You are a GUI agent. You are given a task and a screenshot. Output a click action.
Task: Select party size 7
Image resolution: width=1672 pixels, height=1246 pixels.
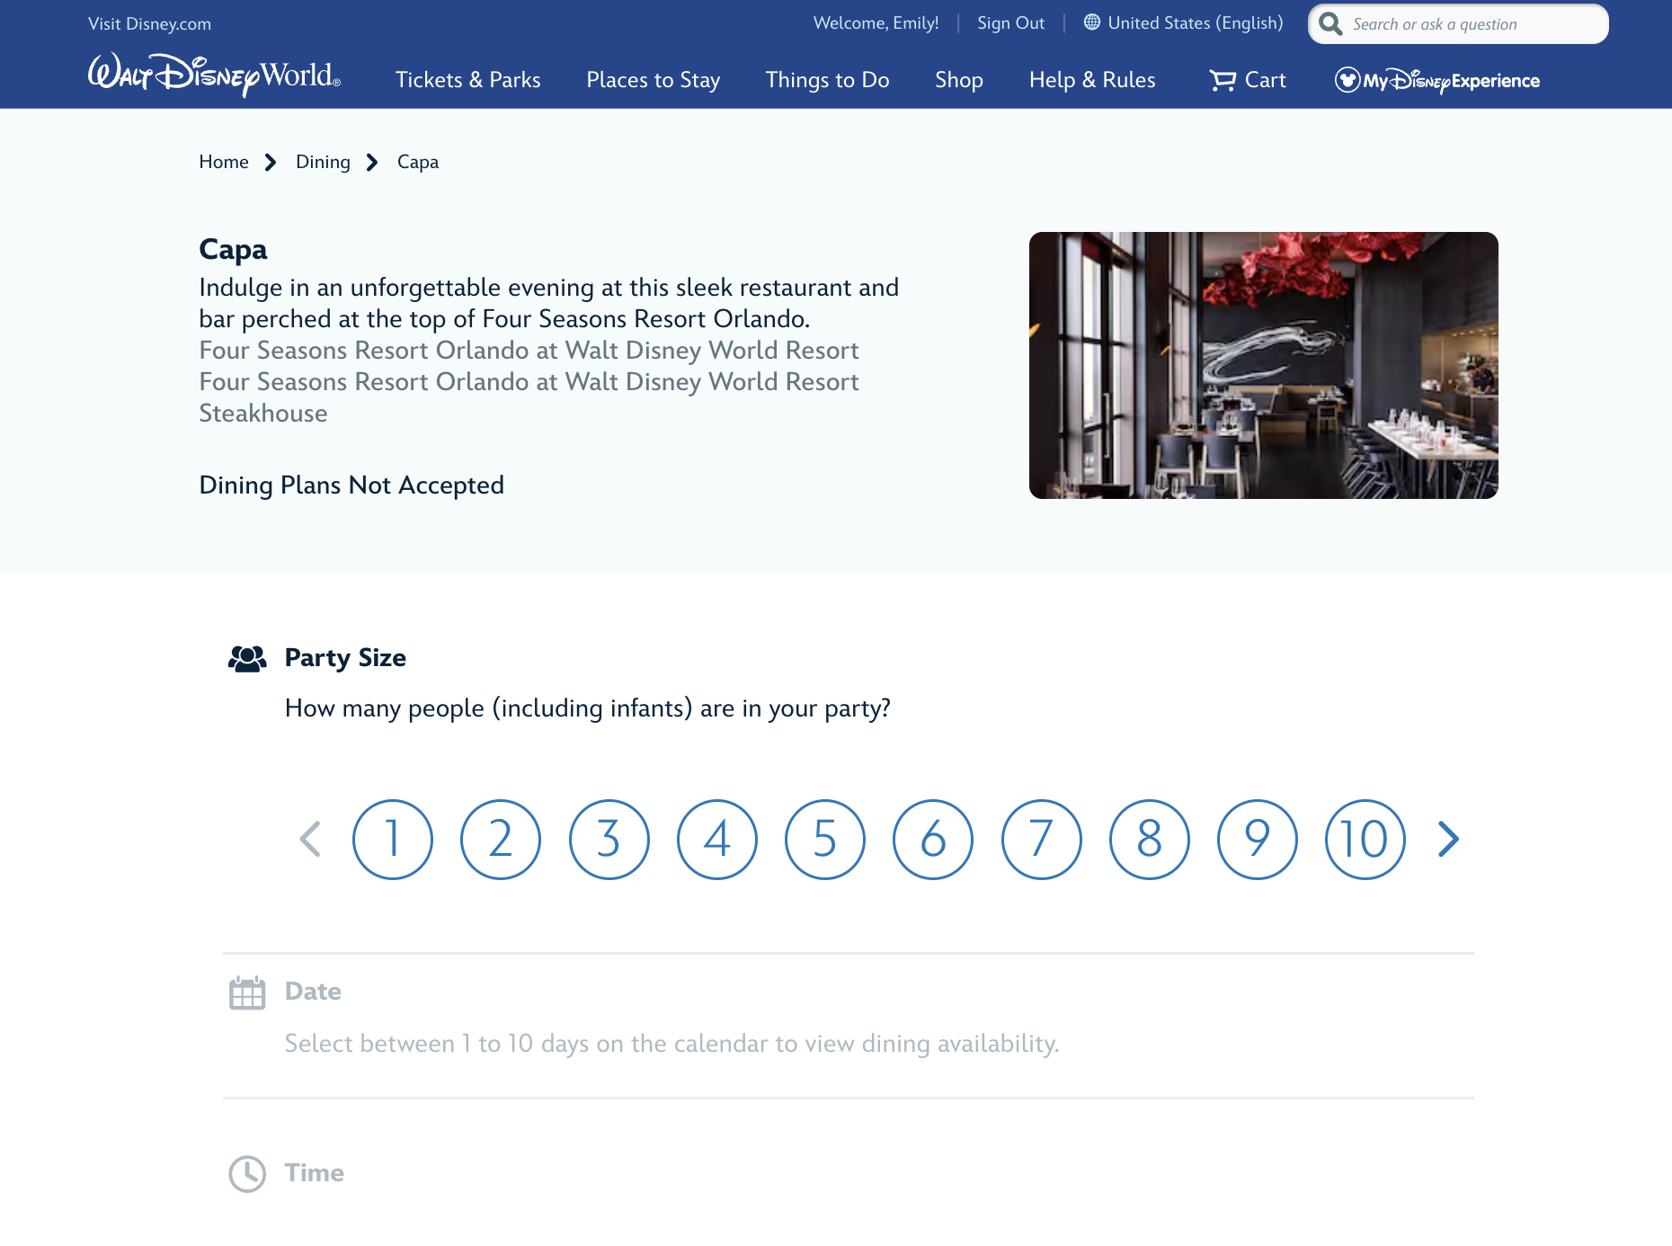pyautogui.click(x=1042, y=840)
